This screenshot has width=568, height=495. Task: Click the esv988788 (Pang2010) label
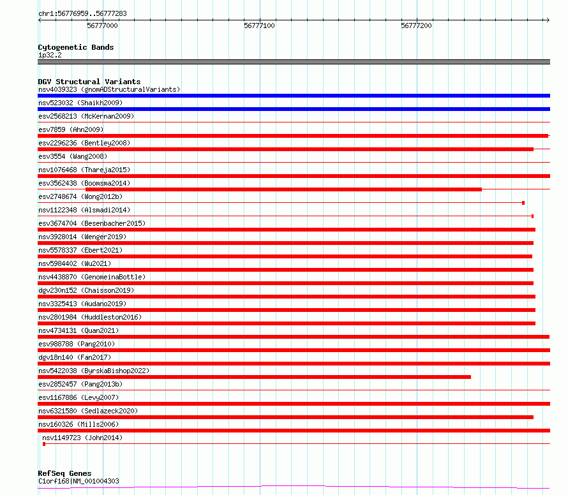tap(77, 344)
